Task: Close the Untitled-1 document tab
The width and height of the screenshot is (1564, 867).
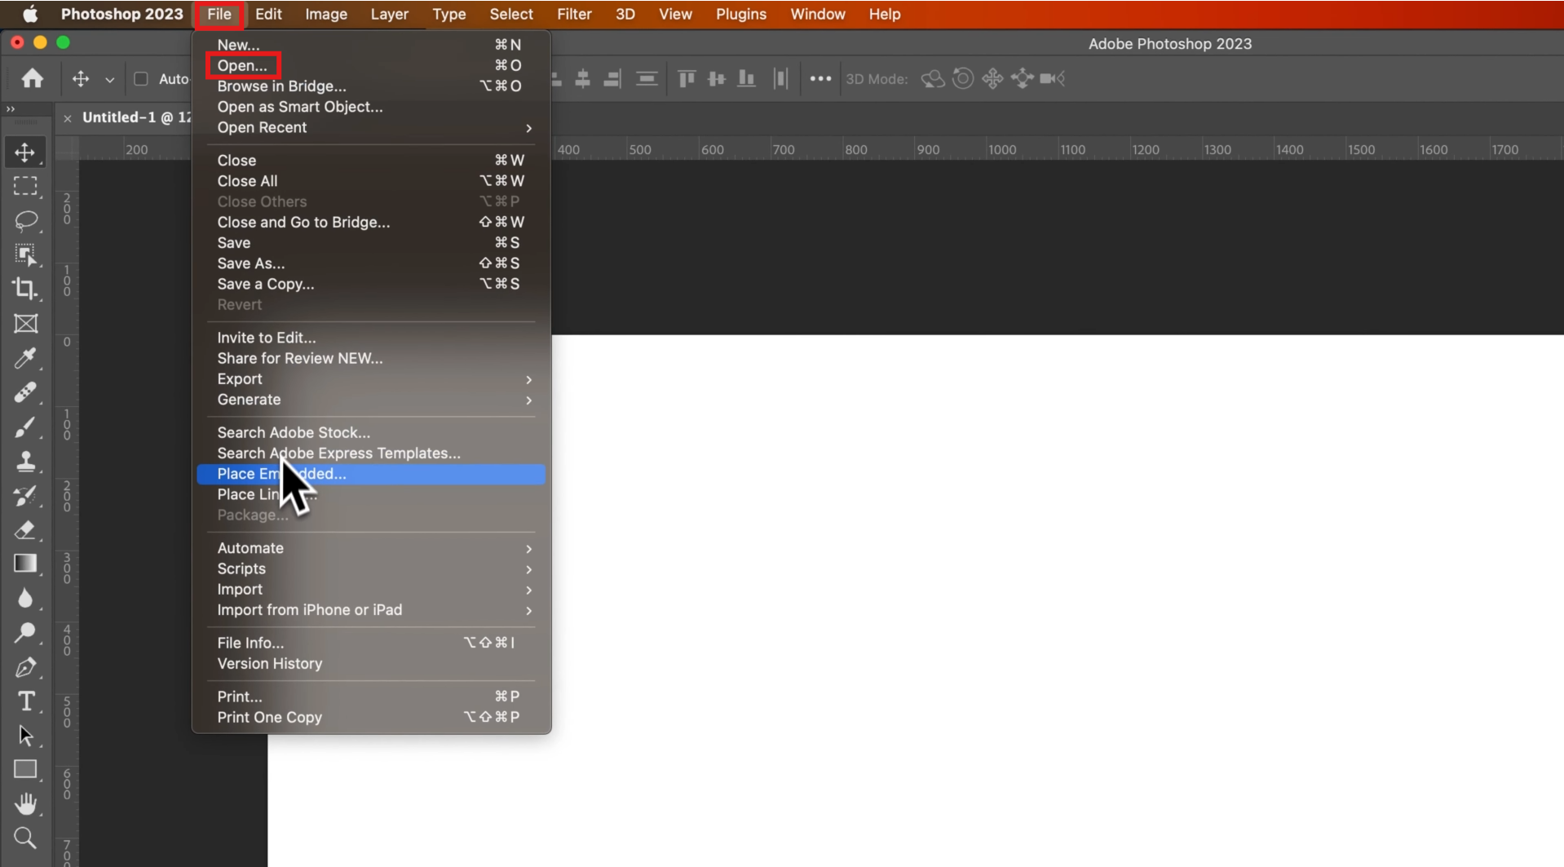Action: (x=68, y=119)
